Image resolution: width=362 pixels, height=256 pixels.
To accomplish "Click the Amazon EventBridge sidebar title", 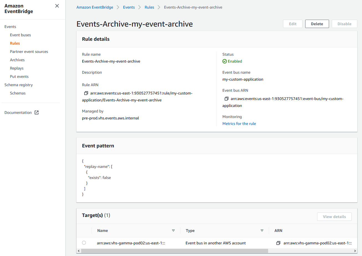I will [x=19, y=9].
